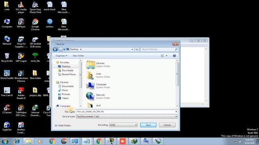Select the Computer desktop icon
Viewport: 259px width, 145px height.
click(7, 23)
